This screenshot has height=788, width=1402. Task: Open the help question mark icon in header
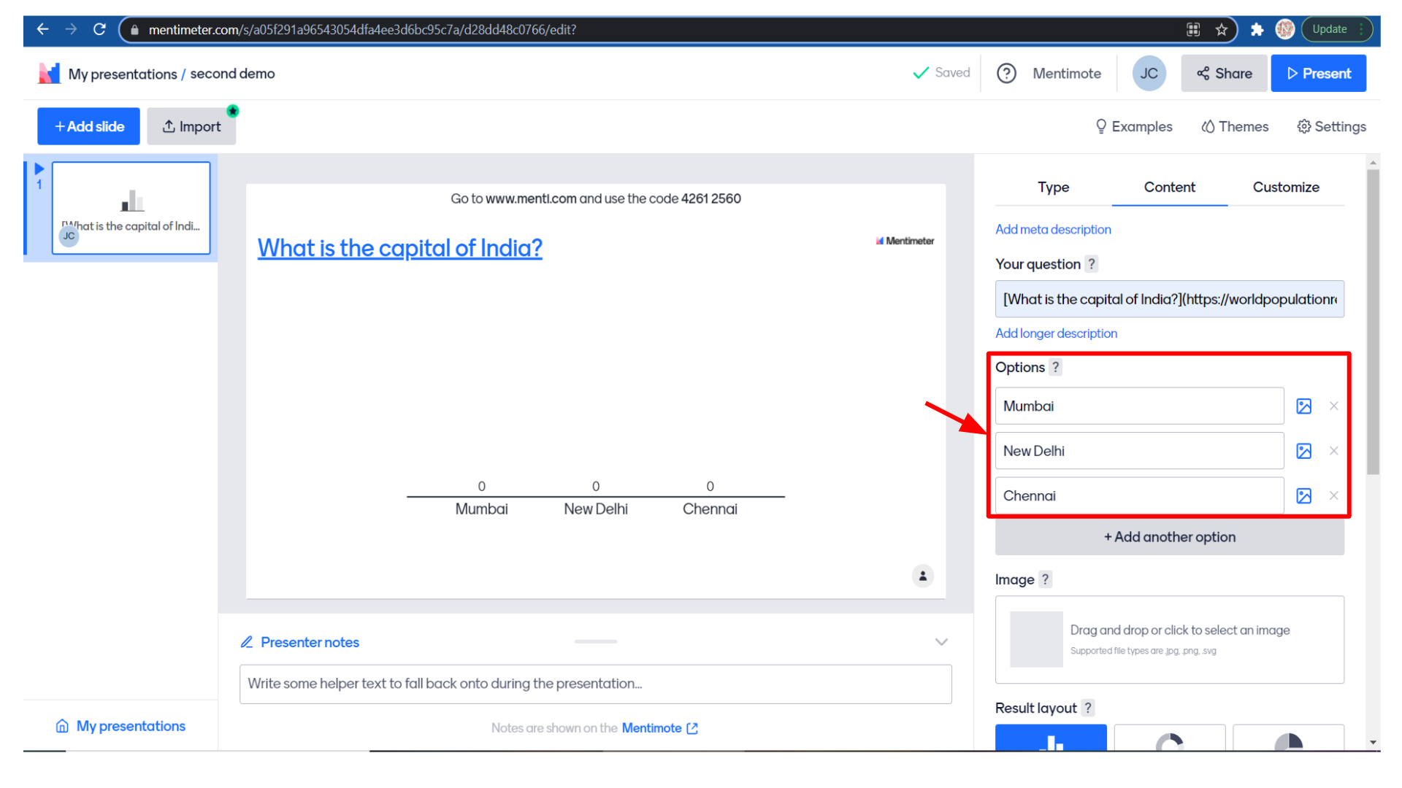tap(1006, 74)
